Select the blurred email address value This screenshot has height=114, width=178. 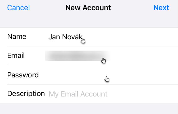[x=78, y=55]
